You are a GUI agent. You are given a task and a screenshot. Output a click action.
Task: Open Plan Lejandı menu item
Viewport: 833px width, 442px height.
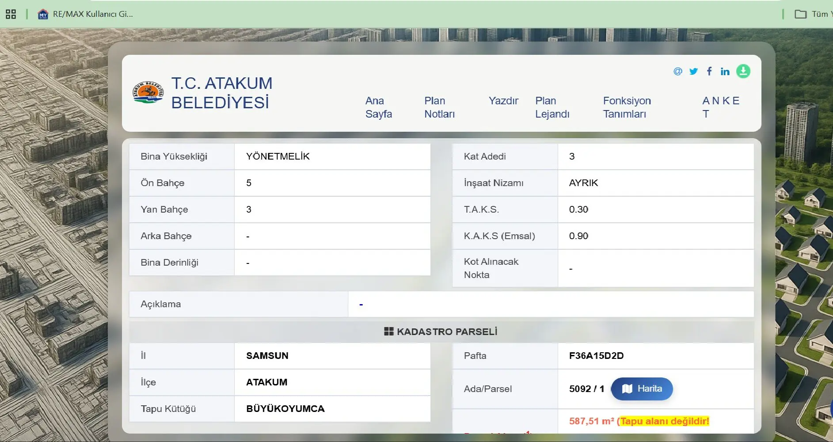(552, 107)
